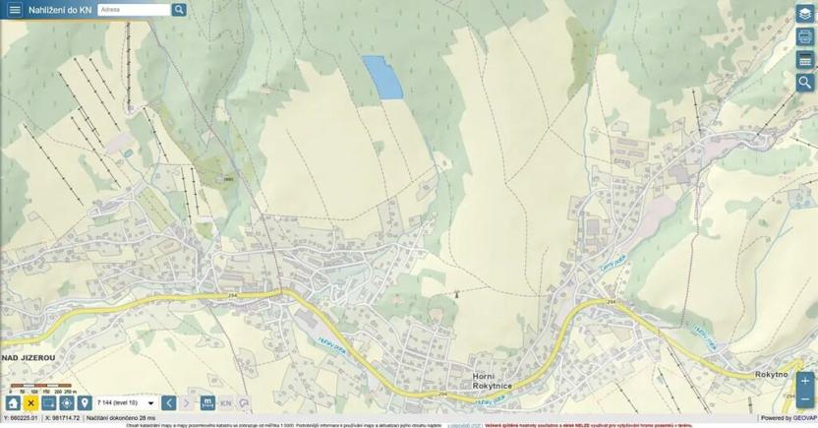
Task: Zoom out with the minus button
Action: [x=805, y=399]
